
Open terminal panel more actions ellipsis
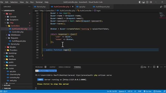[x=161, y=67]
